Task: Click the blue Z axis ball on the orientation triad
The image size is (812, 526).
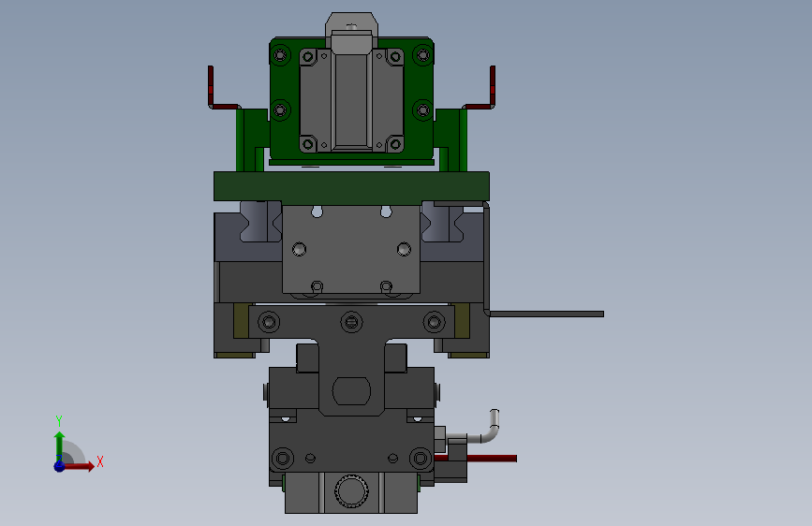Action: (x=60, y=466)
